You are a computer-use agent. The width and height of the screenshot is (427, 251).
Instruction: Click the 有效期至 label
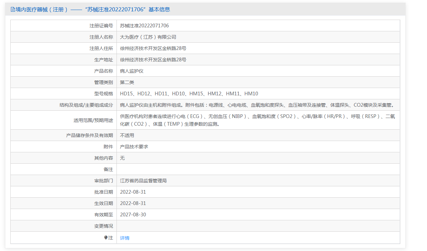pos(103,215)
